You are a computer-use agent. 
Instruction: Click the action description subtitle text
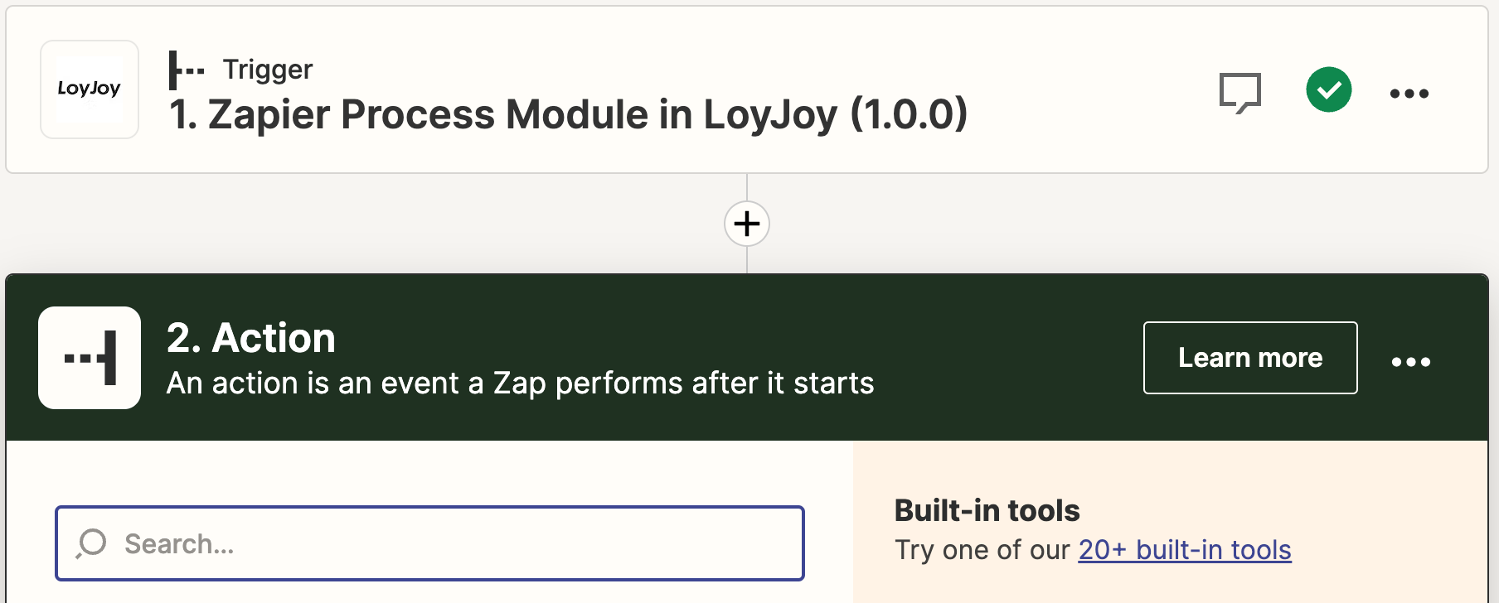click(520, 384)
